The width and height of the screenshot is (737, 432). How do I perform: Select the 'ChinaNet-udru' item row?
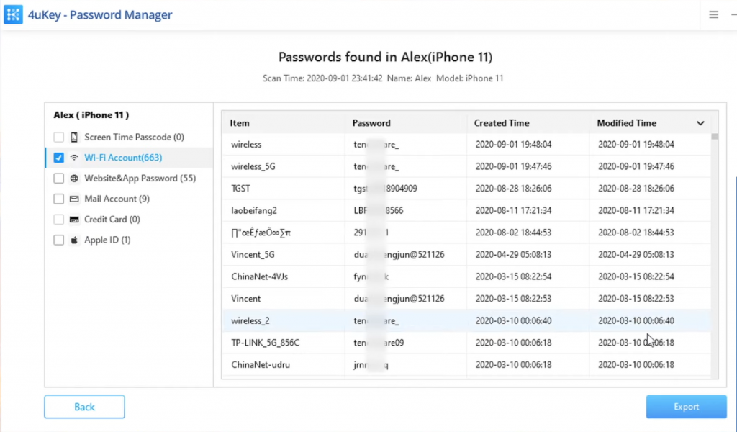466,365
